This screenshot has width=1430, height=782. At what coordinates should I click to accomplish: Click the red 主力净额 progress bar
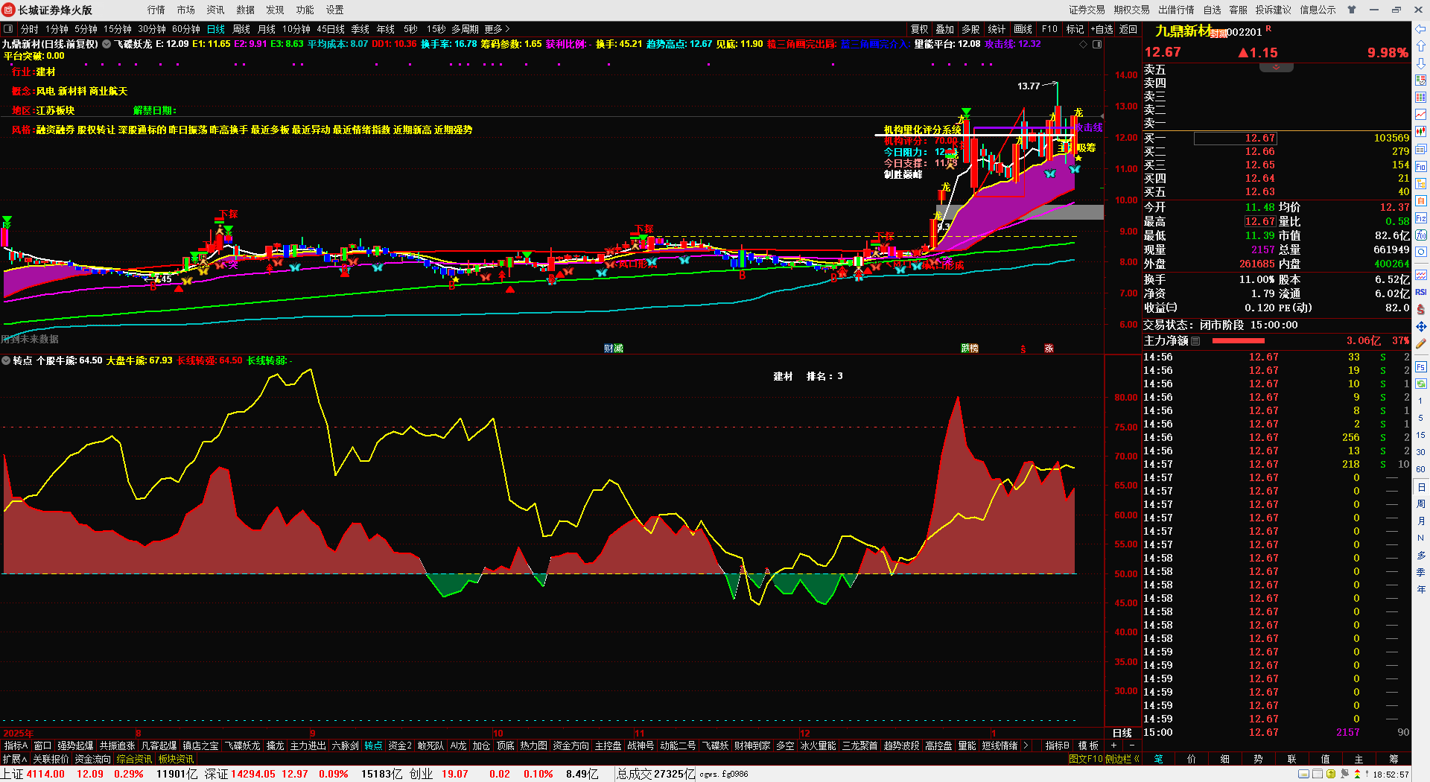coord(1239,341)
